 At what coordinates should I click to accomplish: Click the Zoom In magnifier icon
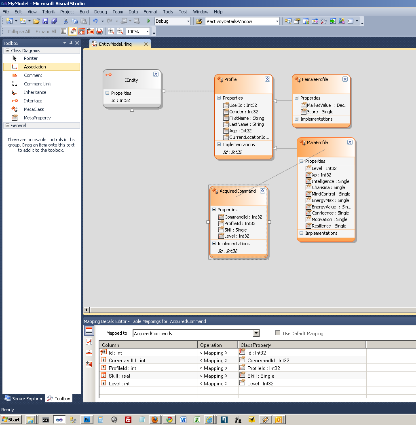point(111,31)
